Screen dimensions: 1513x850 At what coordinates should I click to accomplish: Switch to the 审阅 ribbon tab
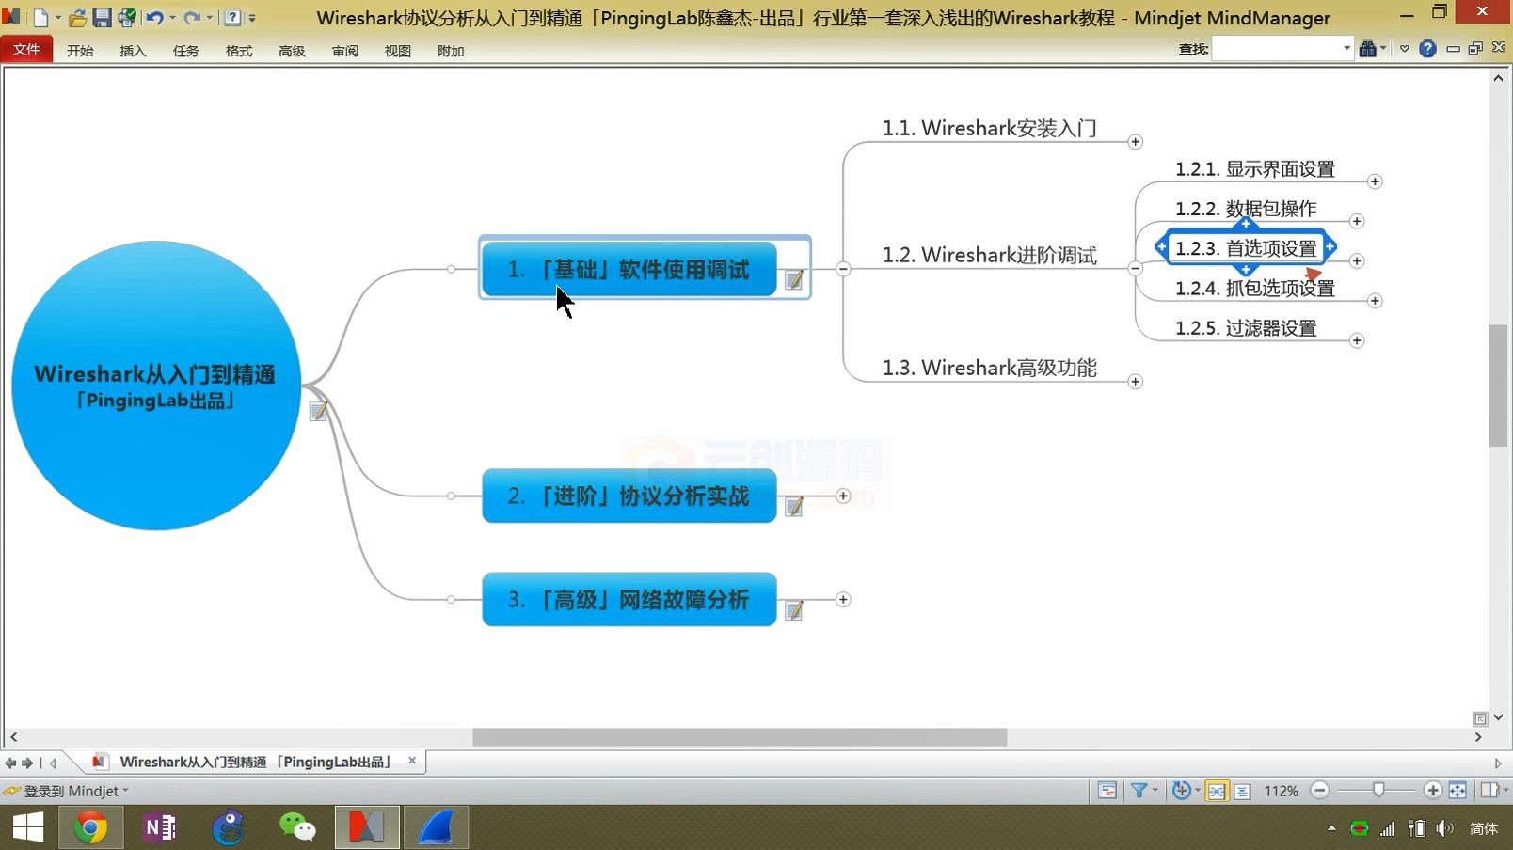tap(345, 51)
